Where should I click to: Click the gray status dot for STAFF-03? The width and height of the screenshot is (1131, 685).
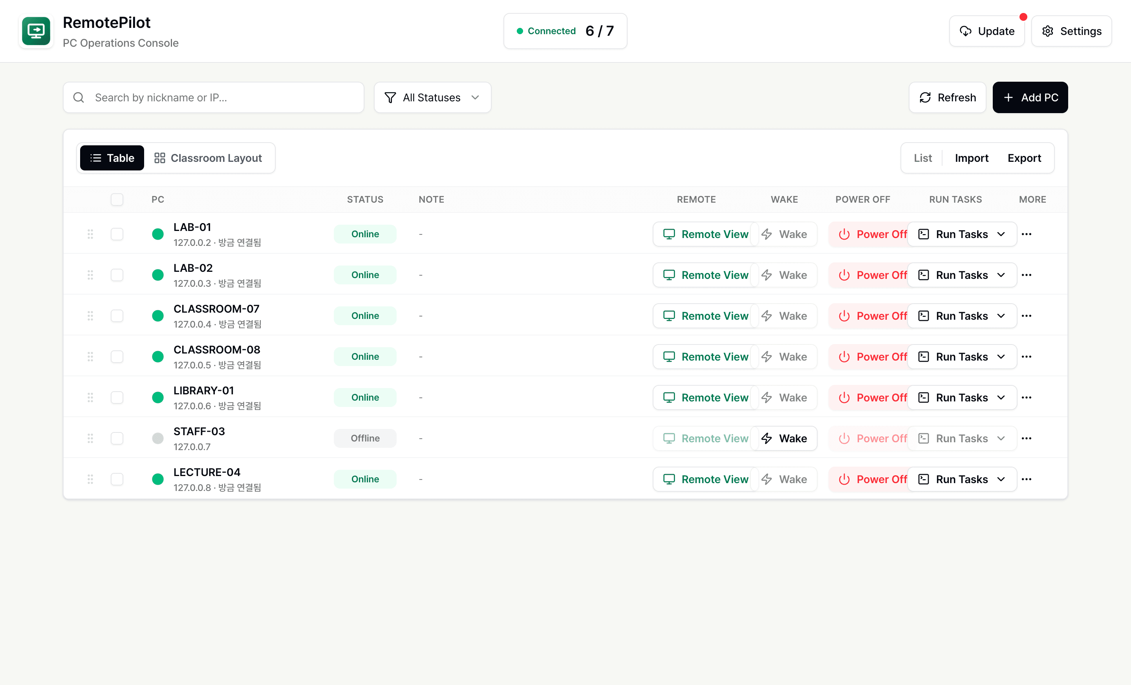[x=158, y=438]
